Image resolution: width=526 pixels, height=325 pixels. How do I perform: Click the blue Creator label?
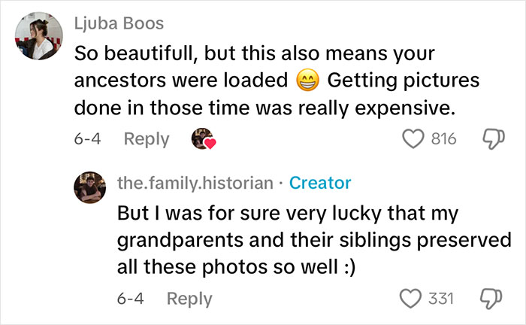coord(319,182)
